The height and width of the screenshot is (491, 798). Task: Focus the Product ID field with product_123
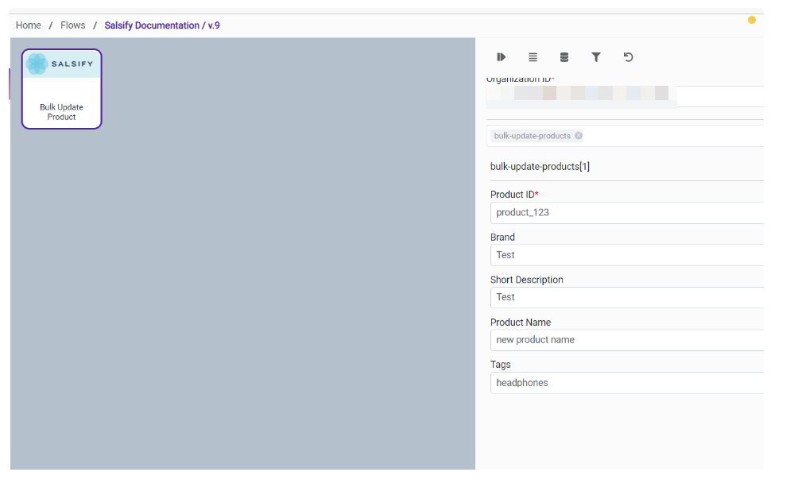(626, 213)
